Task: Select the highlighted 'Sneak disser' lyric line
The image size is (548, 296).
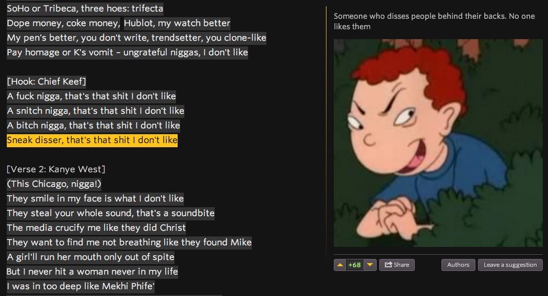Action: [92, 140]
